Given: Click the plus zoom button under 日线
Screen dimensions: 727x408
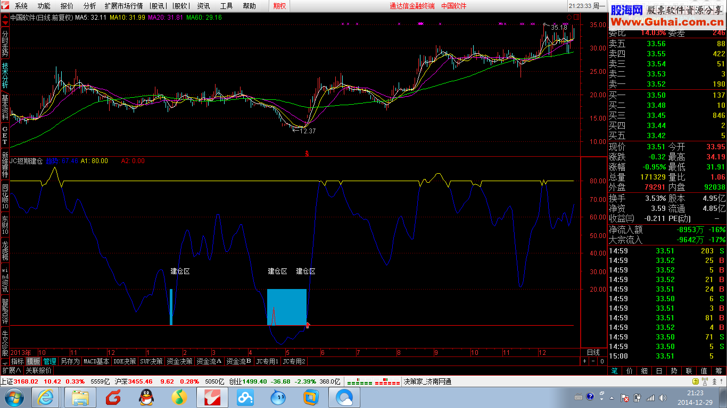Looking at the screenshot, I should [x=585, y=361].
